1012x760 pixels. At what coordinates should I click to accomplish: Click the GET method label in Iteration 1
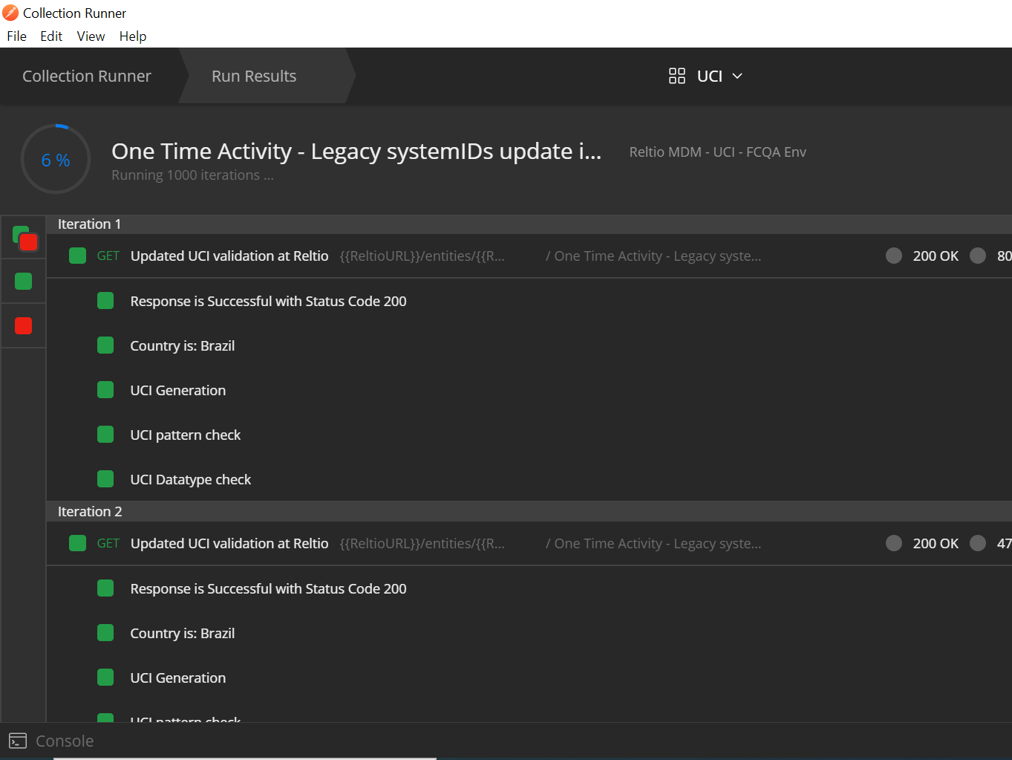click(x=108, y=256)
